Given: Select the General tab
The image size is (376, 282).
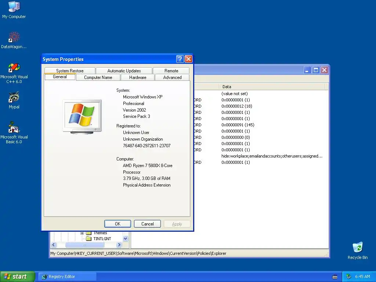Looking at the screenshot, I should (x=60, y=77).
